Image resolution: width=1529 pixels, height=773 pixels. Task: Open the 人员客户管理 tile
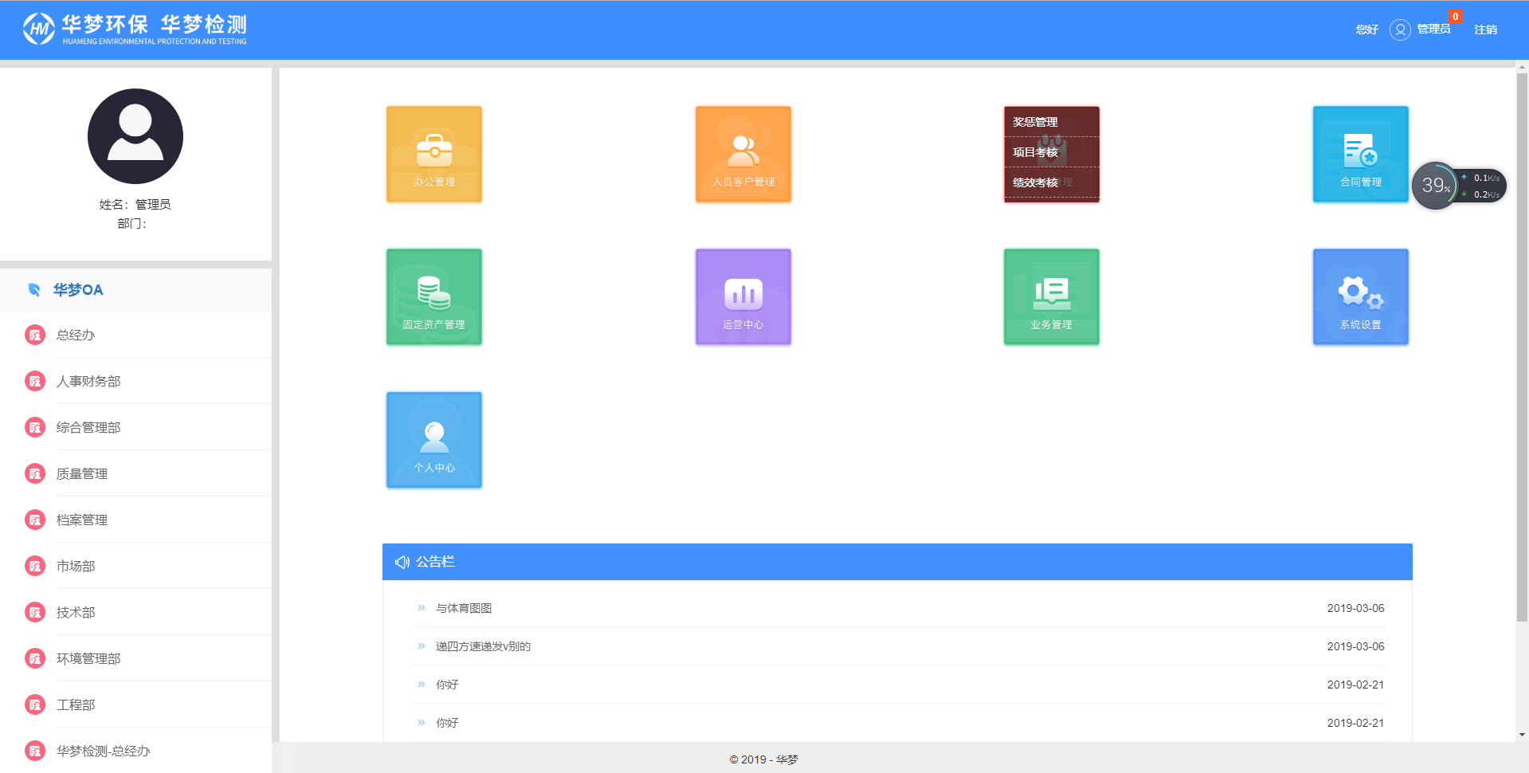pos(743,154)
